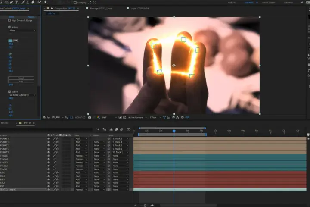Select the Type tool
The height and width of the screenshot is (207, 310).
coord(16,3)
